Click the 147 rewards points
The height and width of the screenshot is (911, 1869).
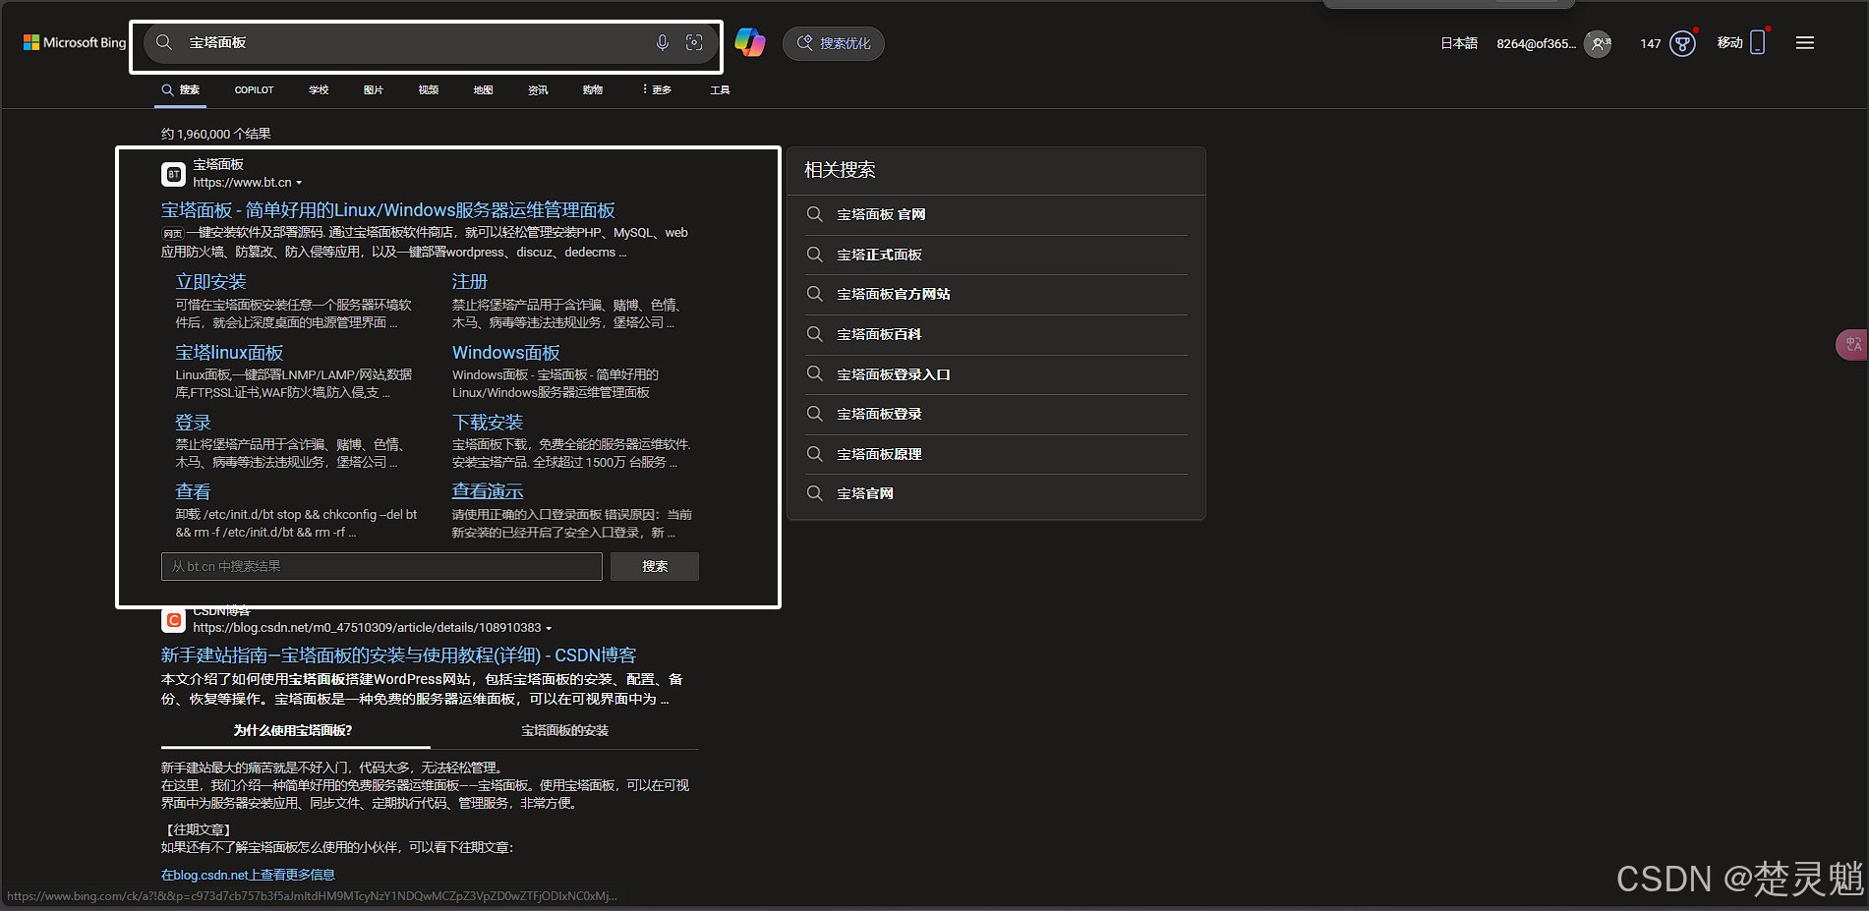1651,43
